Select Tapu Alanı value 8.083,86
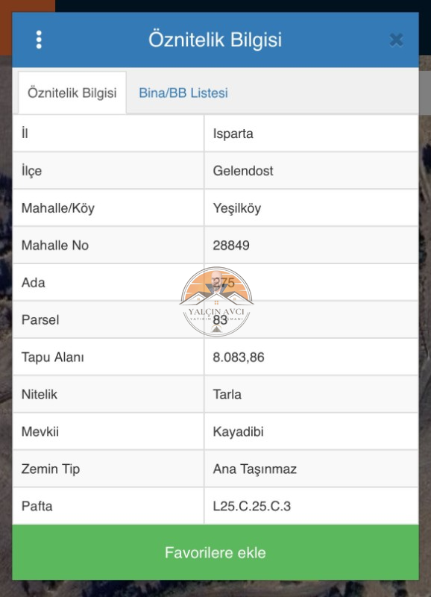431x597 pixels. pyautogui.click(x=239, y=357)
